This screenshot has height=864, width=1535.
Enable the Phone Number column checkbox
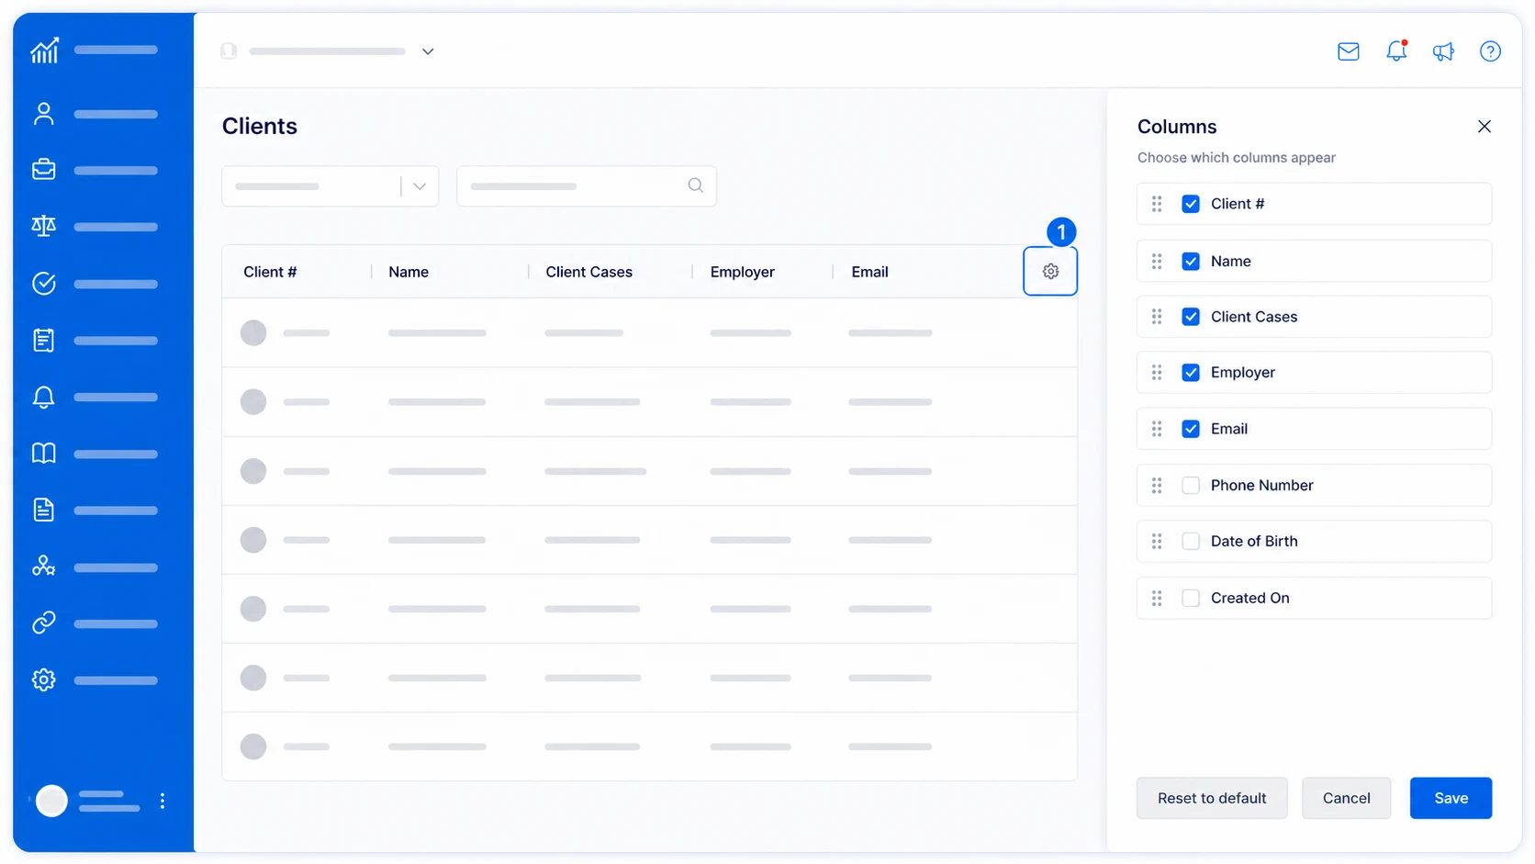click(x=1191, y=486)
